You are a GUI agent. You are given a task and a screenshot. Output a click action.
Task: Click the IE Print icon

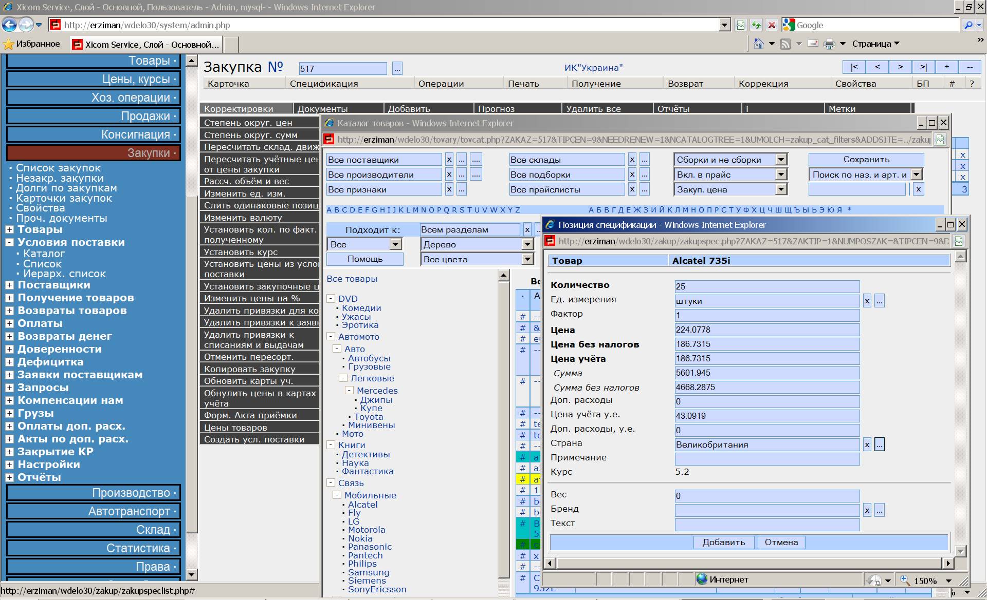click(x=829, y=44)
